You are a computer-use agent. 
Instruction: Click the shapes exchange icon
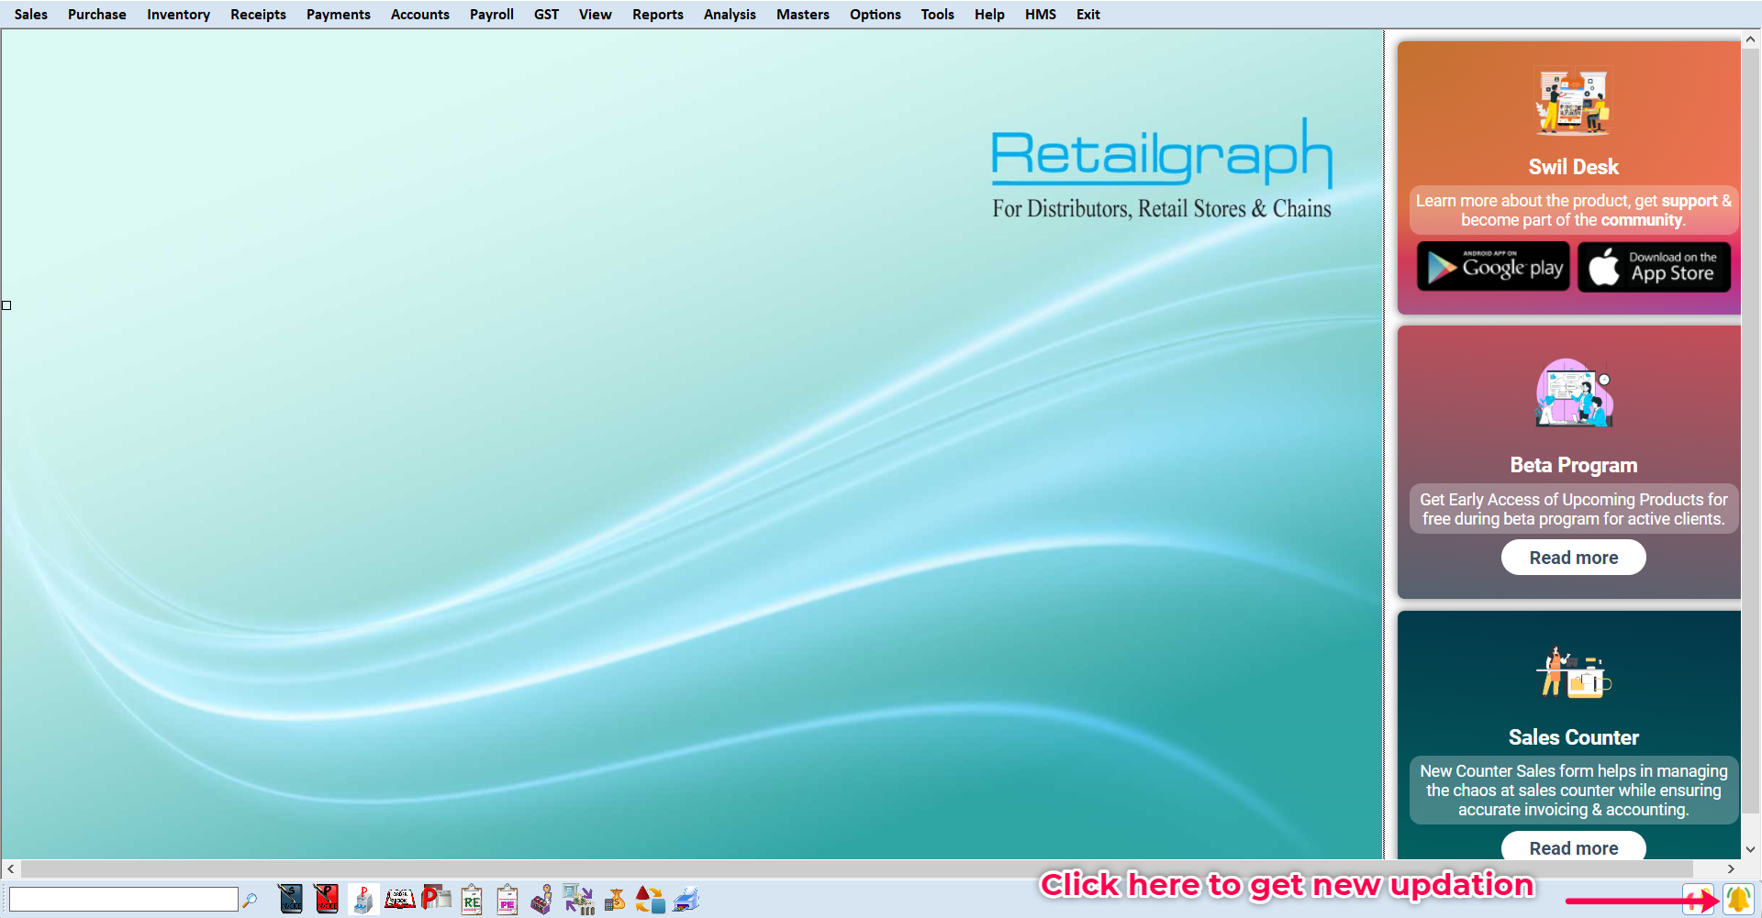pyautogui.click(x=650, y=899)
